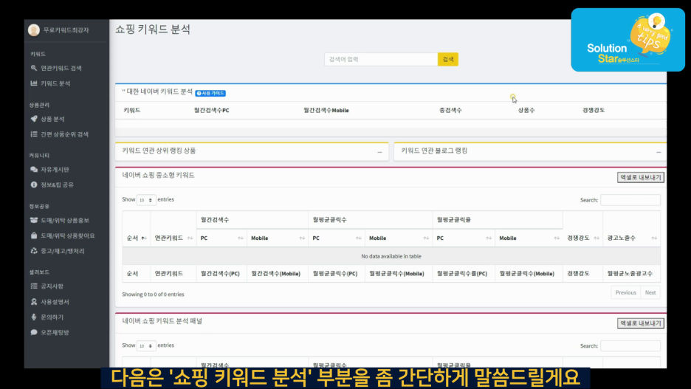Open 오픈채팅방 in the sidebar
This screenshot has width=691, height=389.
point(55,333)
